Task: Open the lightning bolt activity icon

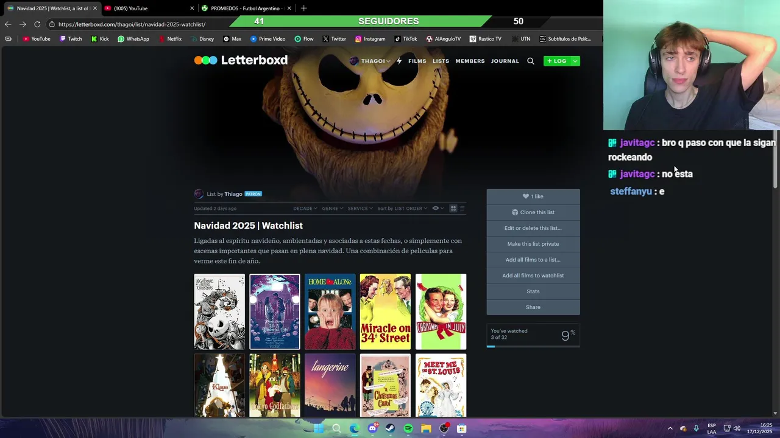Action: pyautogui.click(x=399, y=61)
